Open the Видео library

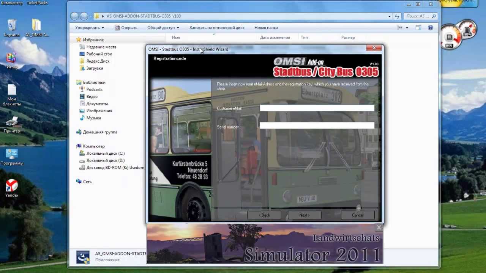tap(88, 97)
